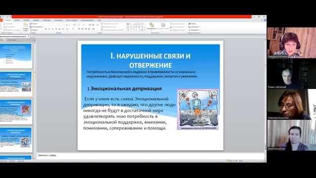Open Выровнять текст options
Image resolution: width=316 pixels, height=178 pixels.
pyautogui.click(x=109, y=27)
